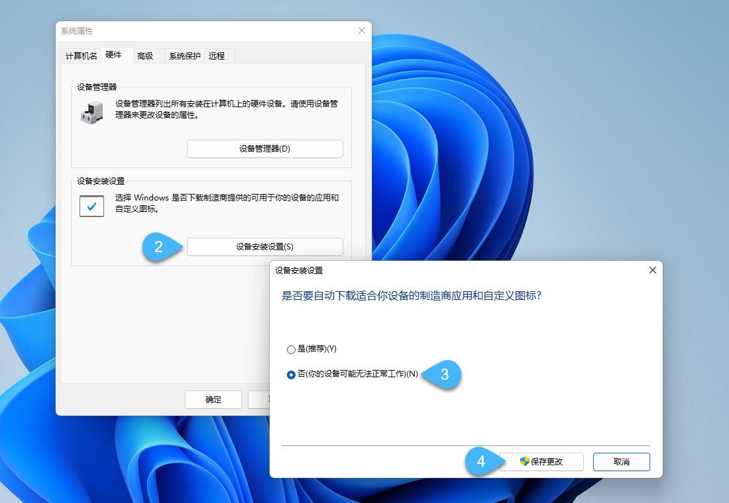Select the 硬件 tab
The height and width of the screenshot is (503, 729).
(x=114, y=56)
